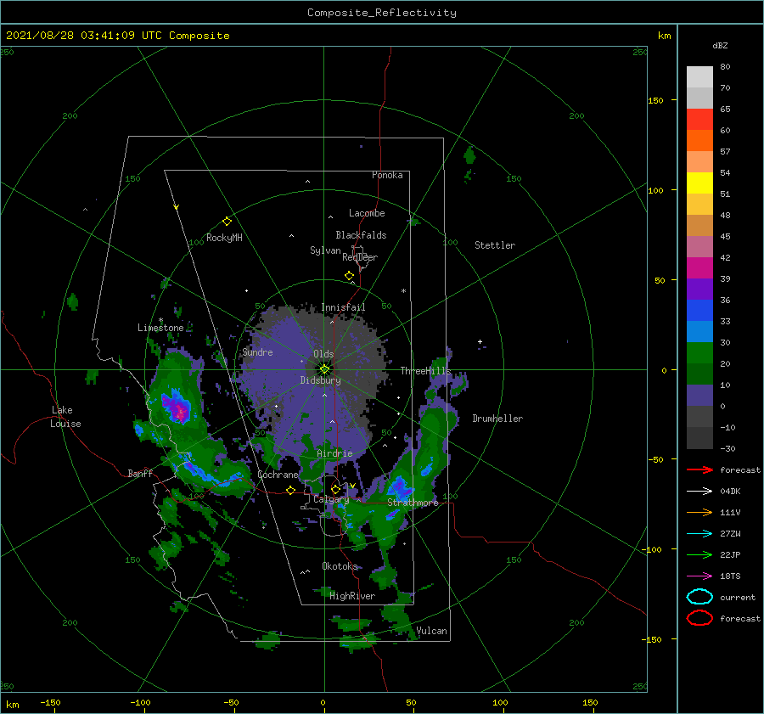Screen dimensions: 764x714
Task: Click the dBZ legend heading
Action: pos(720,45)
